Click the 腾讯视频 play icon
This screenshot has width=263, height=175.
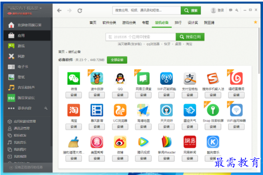pyautogui.click(x=143, y=142)
